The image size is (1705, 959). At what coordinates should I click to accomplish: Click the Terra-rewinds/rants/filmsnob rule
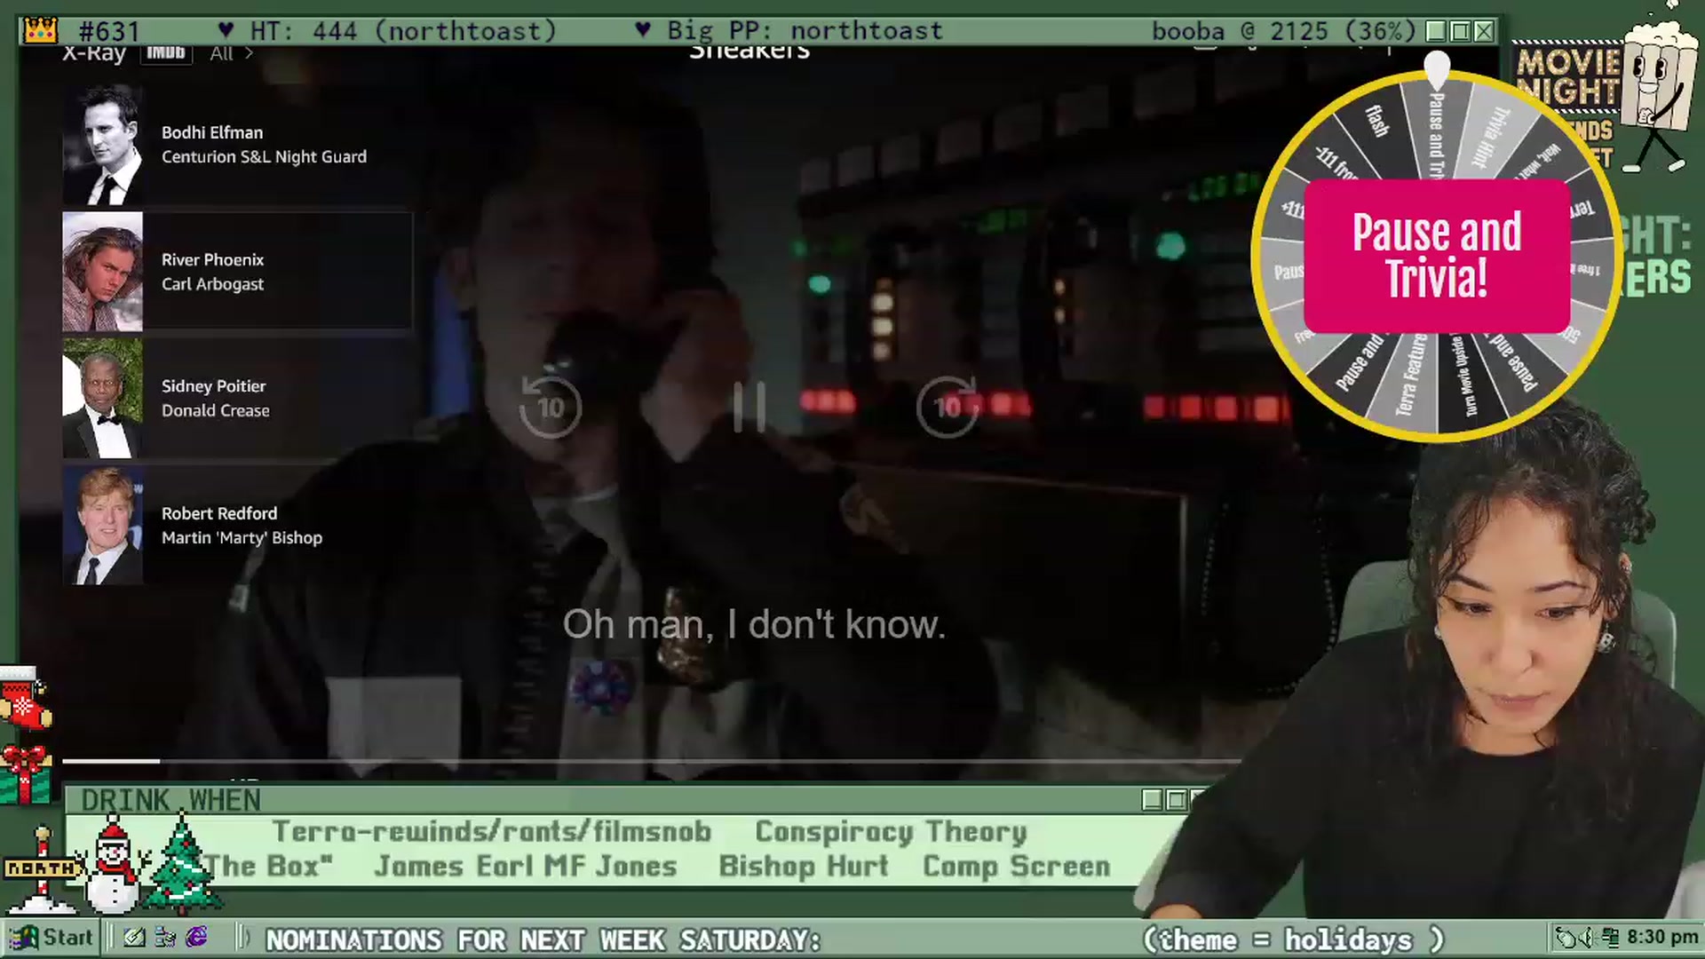pyautogui.click(x=492, y=831)
